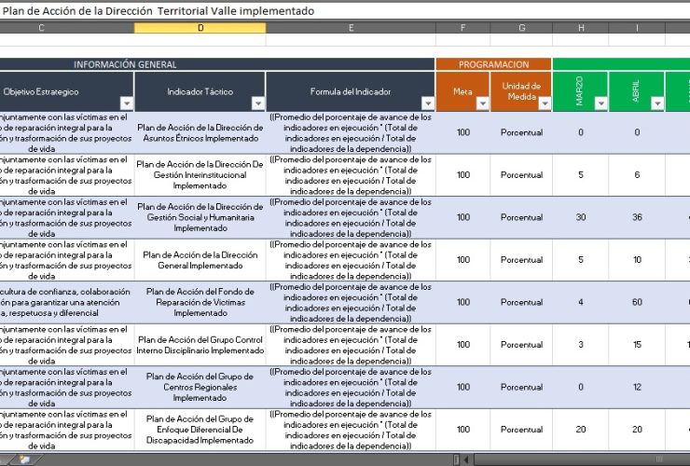The image size is (690, 466).
Task: Click the formula bar text 'Plan de Acción de la Dirección Territorial Valle implementado'
Action: pyautogui.click(x=159, y=11)
